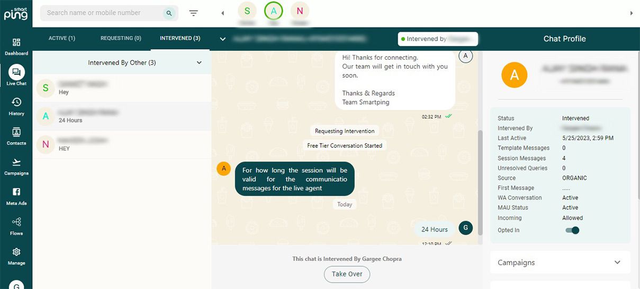Viewport: 640px width, 289px height.
Task: Click the search name or mobile number field
Action: coord(103,13)
